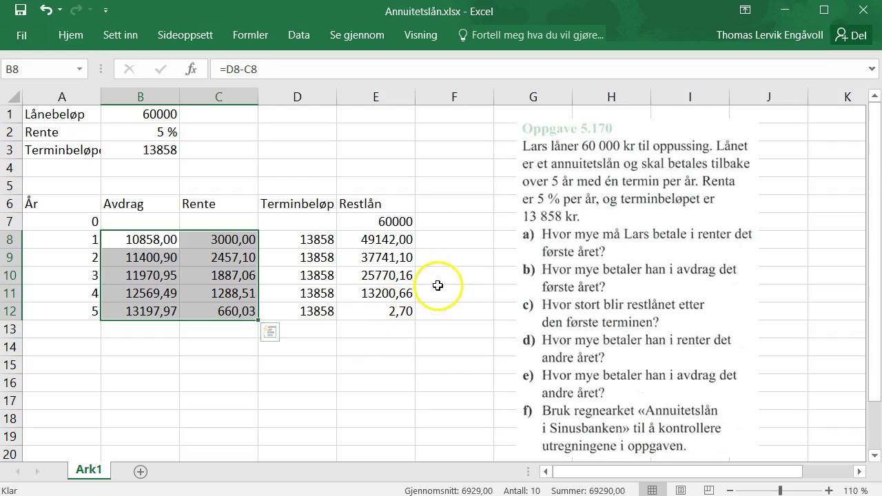
Task: Click vertical scrollbar up arrow
Action: (874, 97)
